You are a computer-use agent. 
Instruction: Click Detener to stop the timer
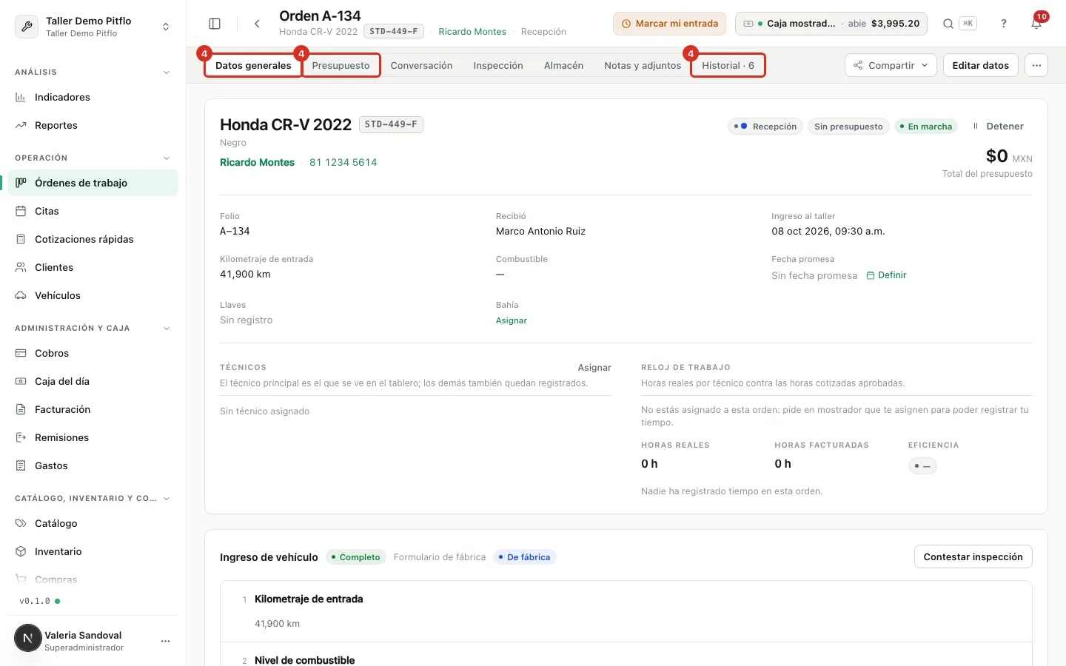tap(998, 126)
